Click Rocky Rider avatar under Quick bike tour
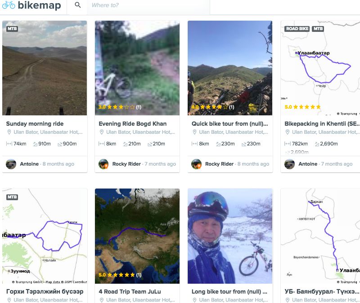Screen dimensions: 360x303 click(196, 164)
